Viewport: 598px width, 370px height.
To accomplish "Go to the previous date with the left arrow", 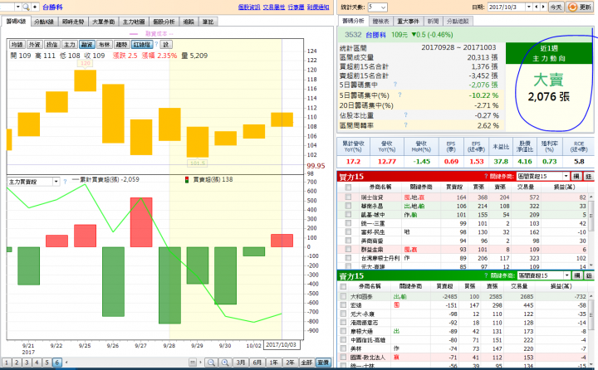I will (x=537, y=7).
